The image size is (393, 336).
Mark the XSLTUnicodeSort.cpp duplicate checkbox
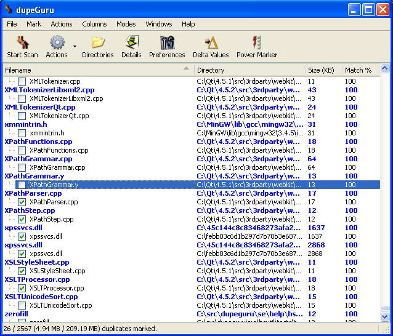(x=22, y=305)
